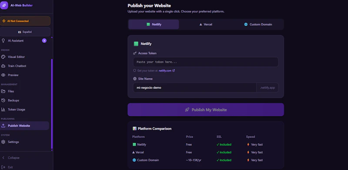348x170 pixels.
Task: Click the green Netlify icon in the card header
Action: 136,44
